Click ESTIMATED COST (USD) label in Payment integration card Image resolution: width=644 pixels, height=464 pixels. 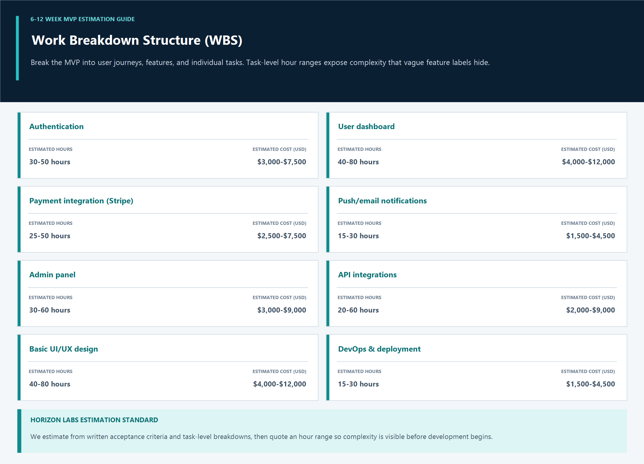tap(279, 223)
